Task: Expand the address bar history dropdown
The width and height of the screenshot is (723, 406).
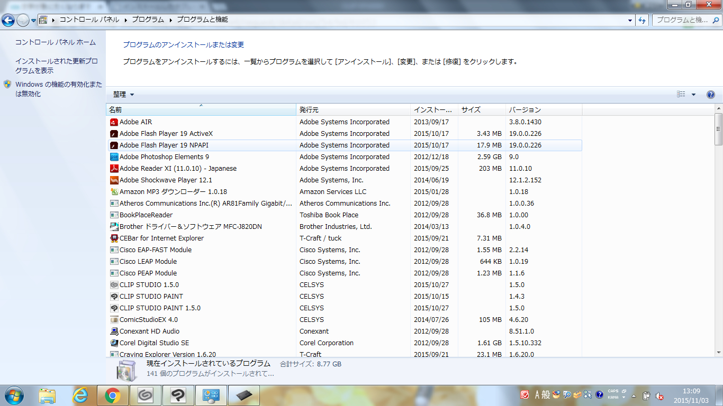Action: [x=630, y=21]
